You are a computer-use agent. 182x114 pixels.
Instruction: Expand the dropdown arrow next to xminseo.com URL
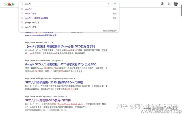click(53, 43)
